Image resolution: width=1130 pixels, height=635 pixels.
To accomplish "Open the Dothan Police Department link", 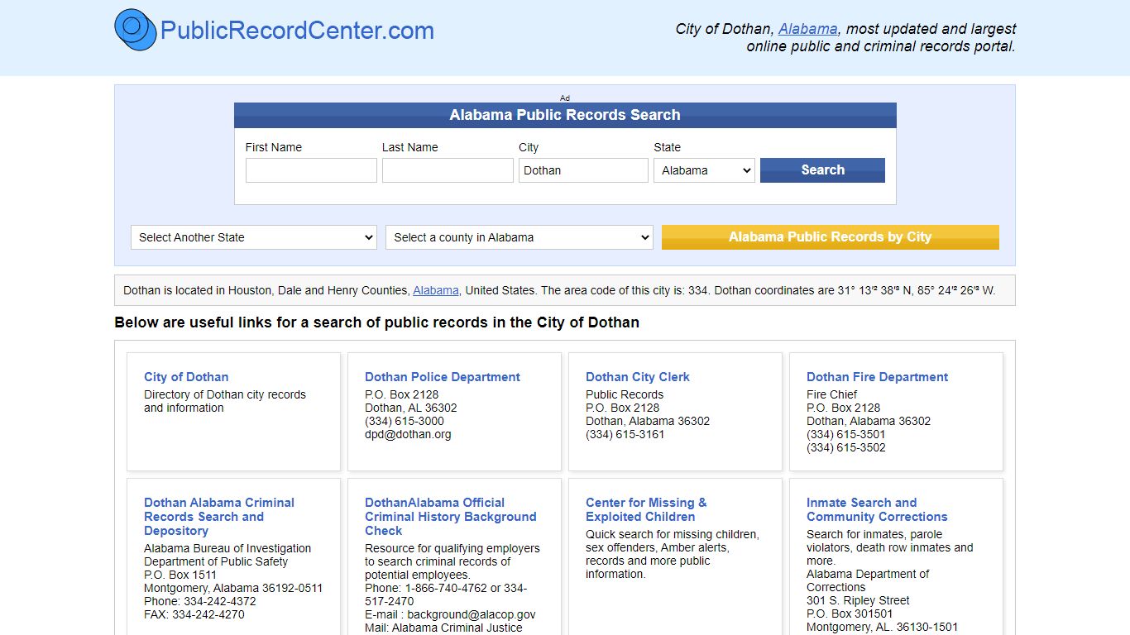I will pos(443,377).
